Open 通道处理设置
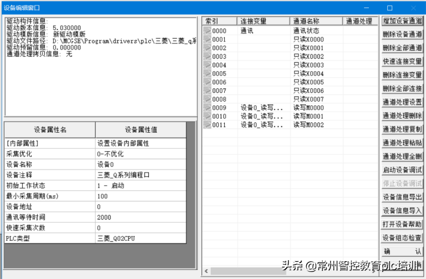The height and width of the screenshot is (279, 426). pyautogui.click(x=402, y=102)
